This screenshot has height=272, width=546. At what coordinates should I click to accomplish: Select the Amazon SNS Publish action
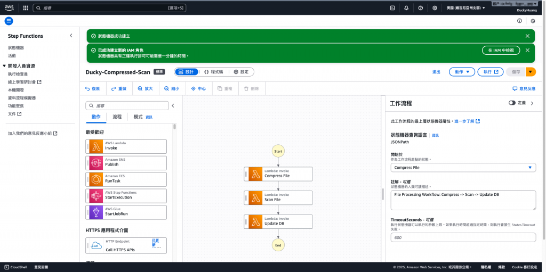tap(126, 163)
